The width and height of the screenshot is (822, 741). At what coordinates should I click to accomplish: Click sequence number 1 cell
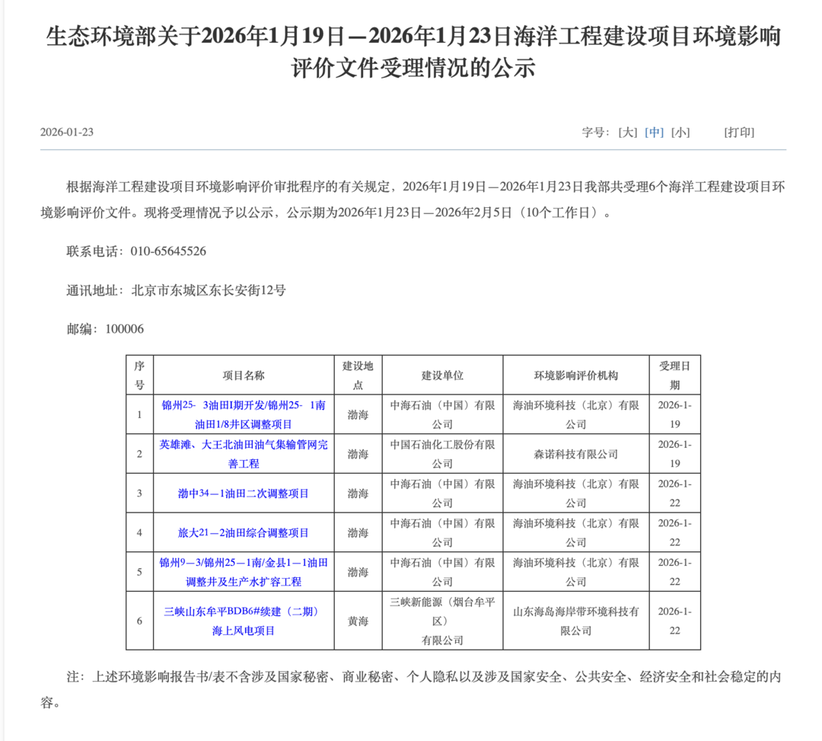click(x=139, y=415)
